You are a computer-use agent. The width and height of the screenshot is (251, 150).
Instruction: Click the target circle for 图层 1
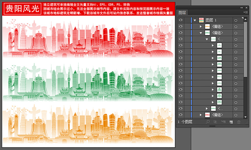click(236, 20)
